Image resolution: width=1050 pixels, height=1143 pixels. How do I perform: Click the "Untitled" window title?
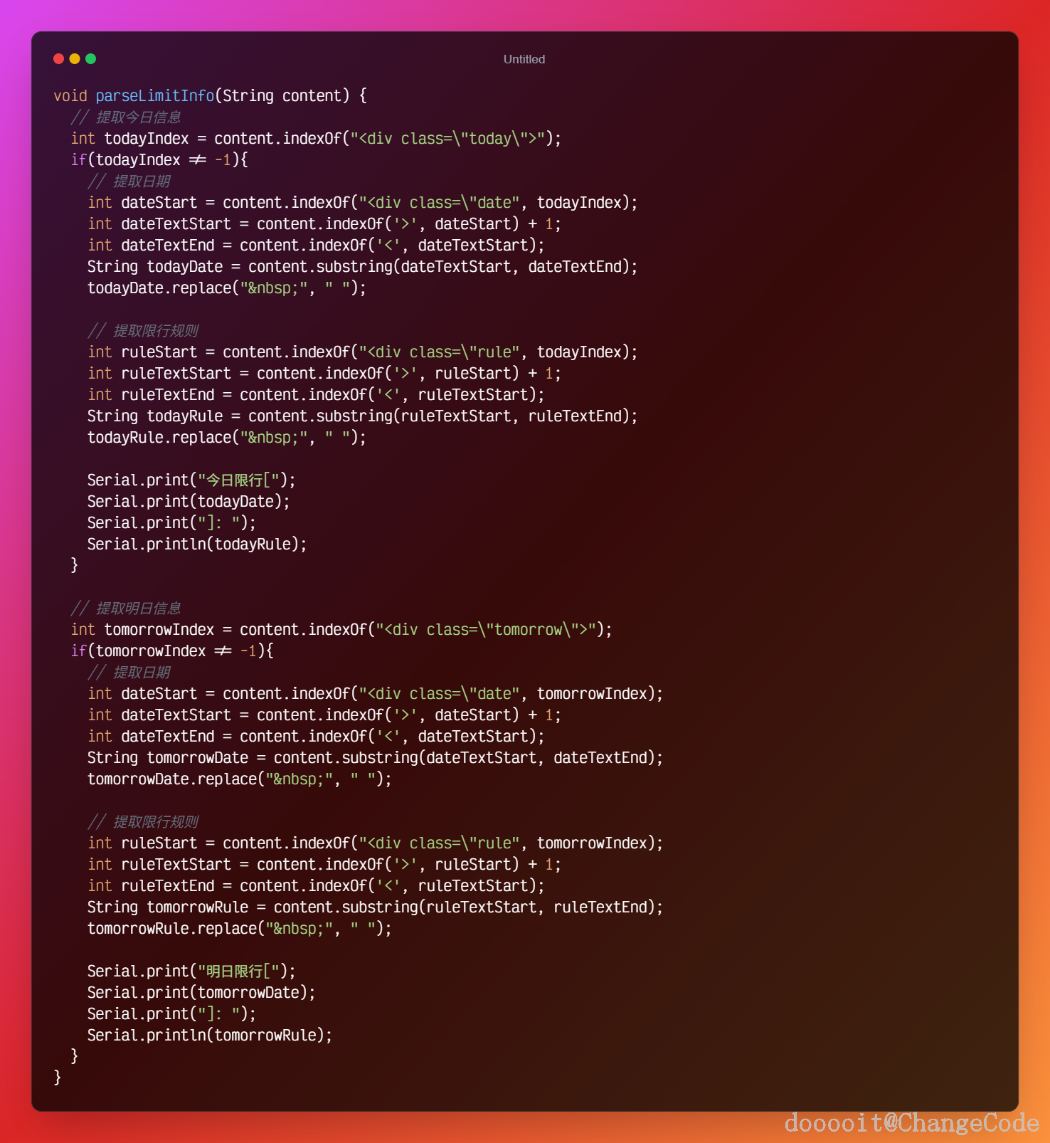(x=524, y=60)
